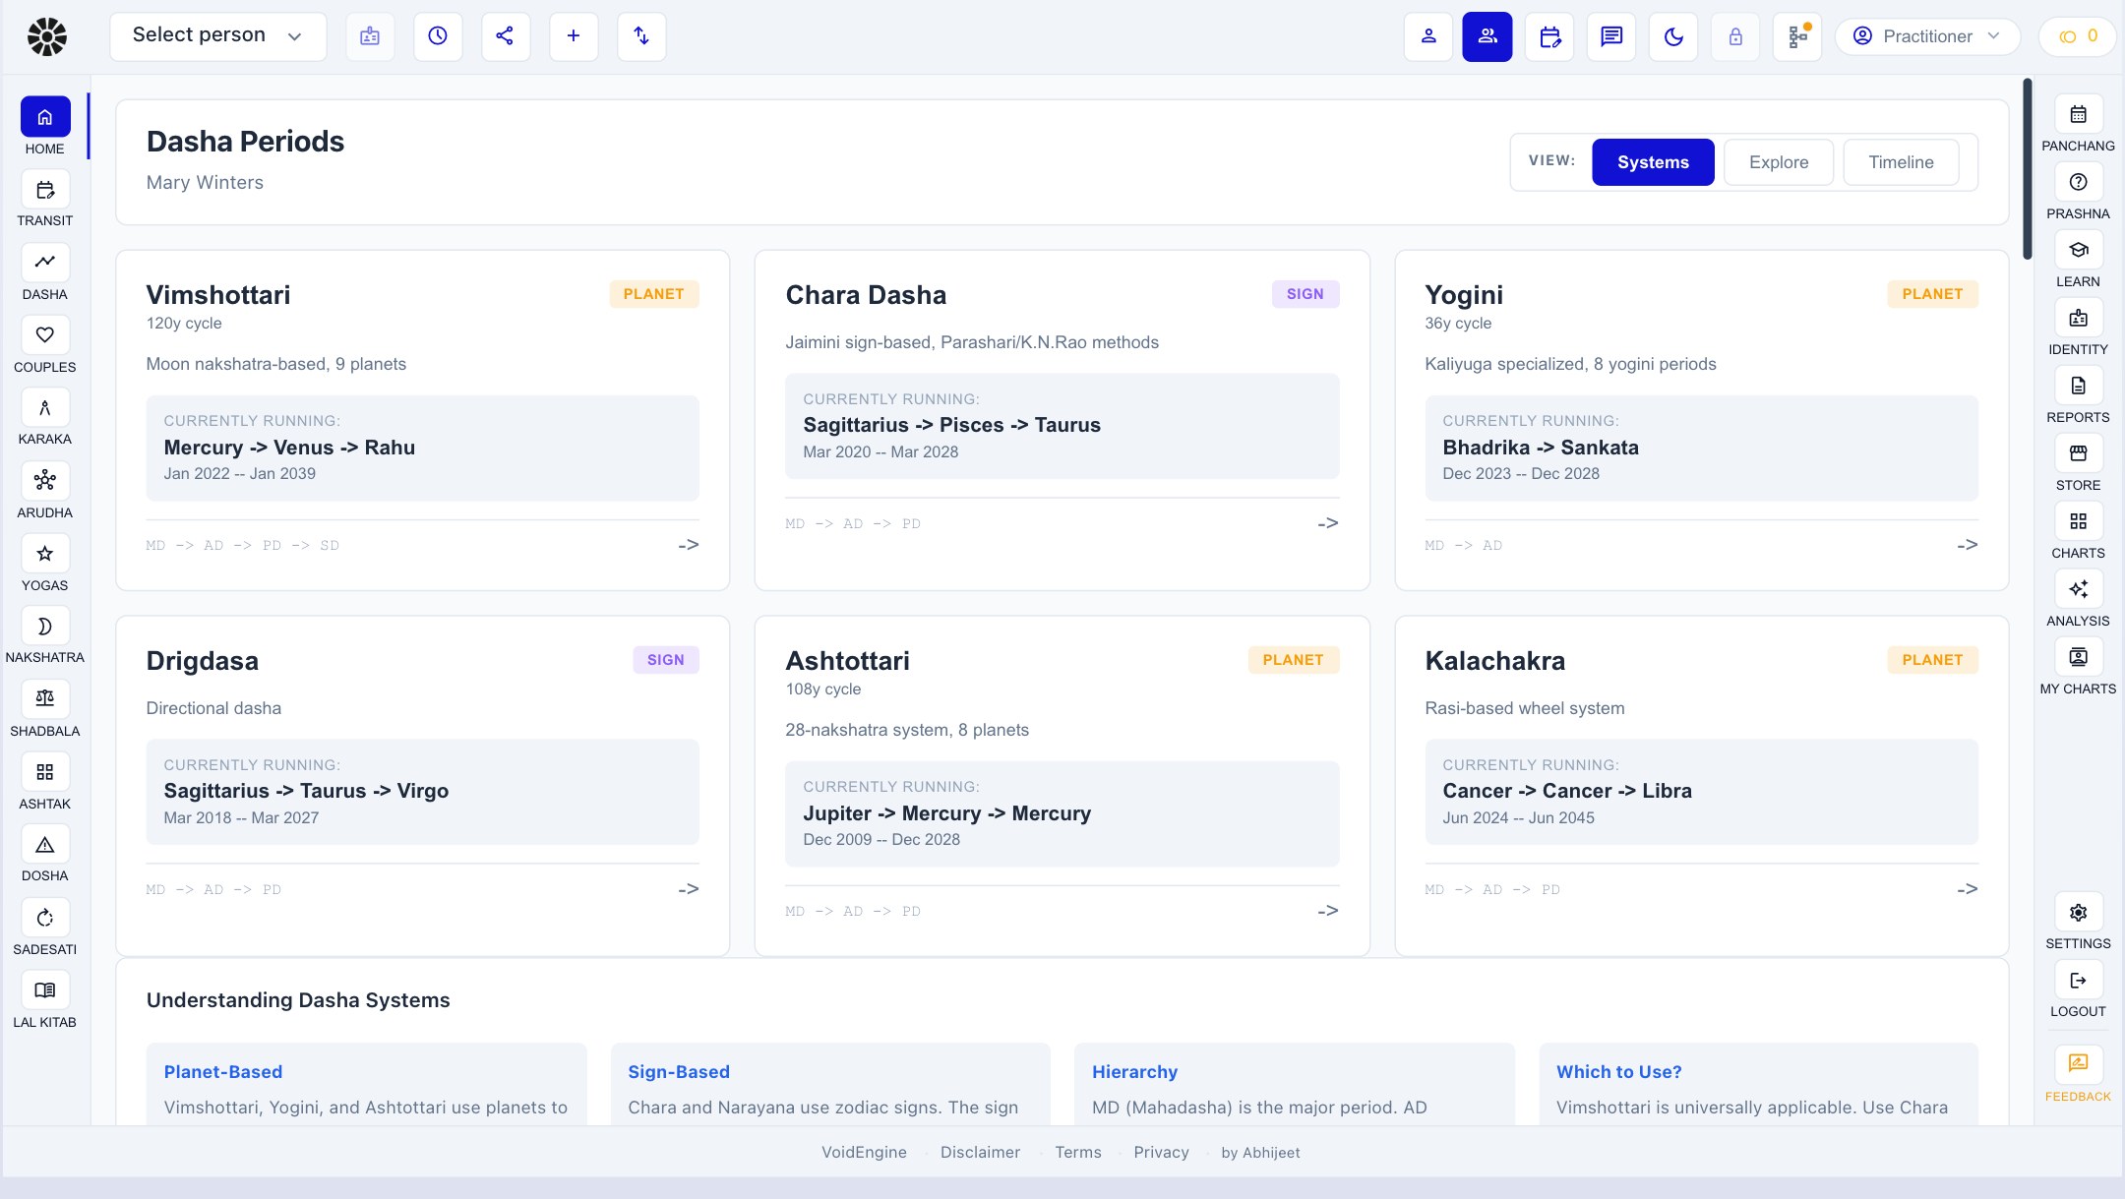Viewport: 2125px width, 1199px height.
Task: Expand the Chara Dasha card arrow
Action: [1328, 523]
